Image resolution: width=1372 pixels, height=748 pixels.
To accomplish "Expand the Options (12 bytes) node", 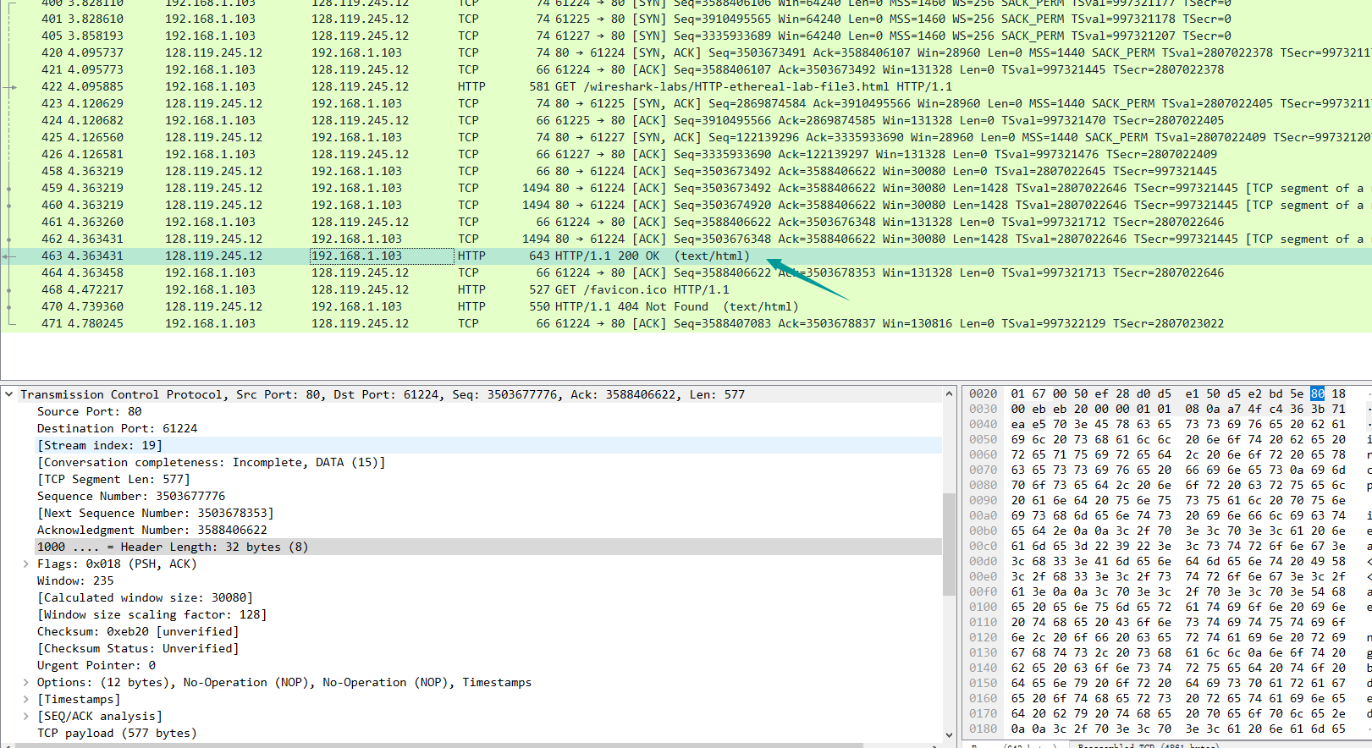I will [25, 682].
